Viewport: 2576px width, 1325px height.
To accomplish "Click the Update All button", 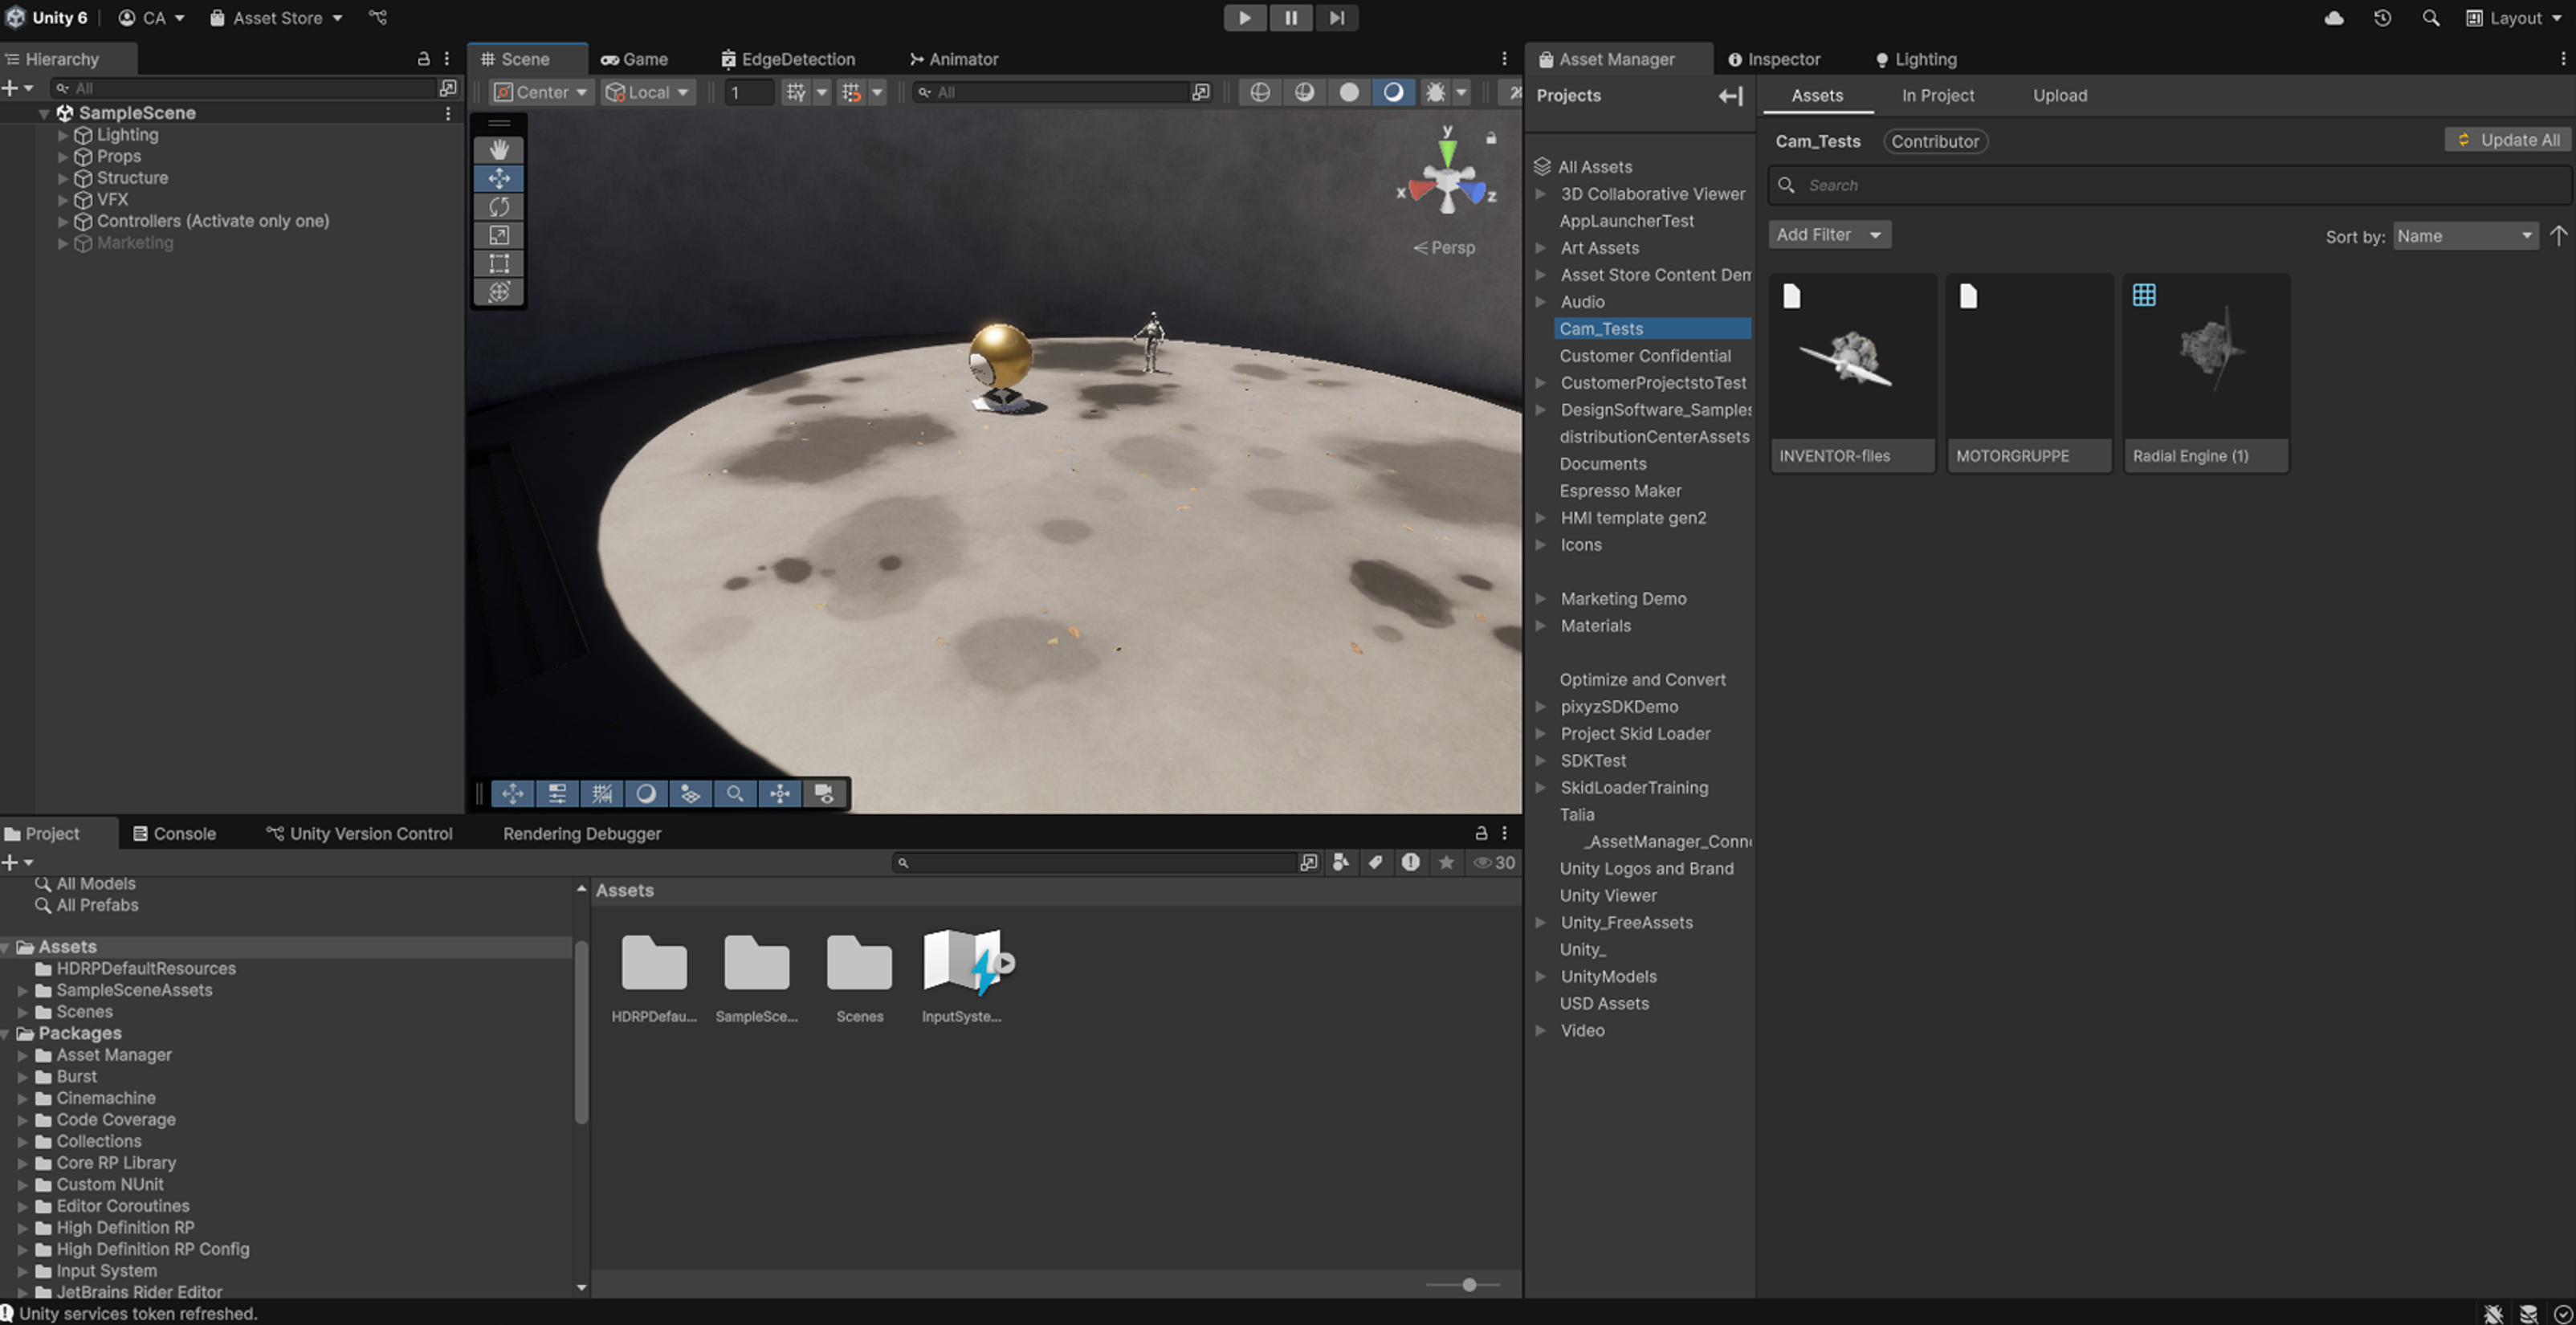I will coord(2507,140).
